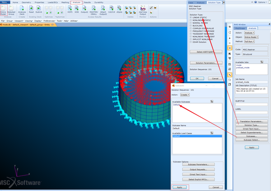Image resolution: width=271 pixels, height=191 pixels.
Task: Click the Subcases button
Action: pyautogui.click(x=252, y=136)
